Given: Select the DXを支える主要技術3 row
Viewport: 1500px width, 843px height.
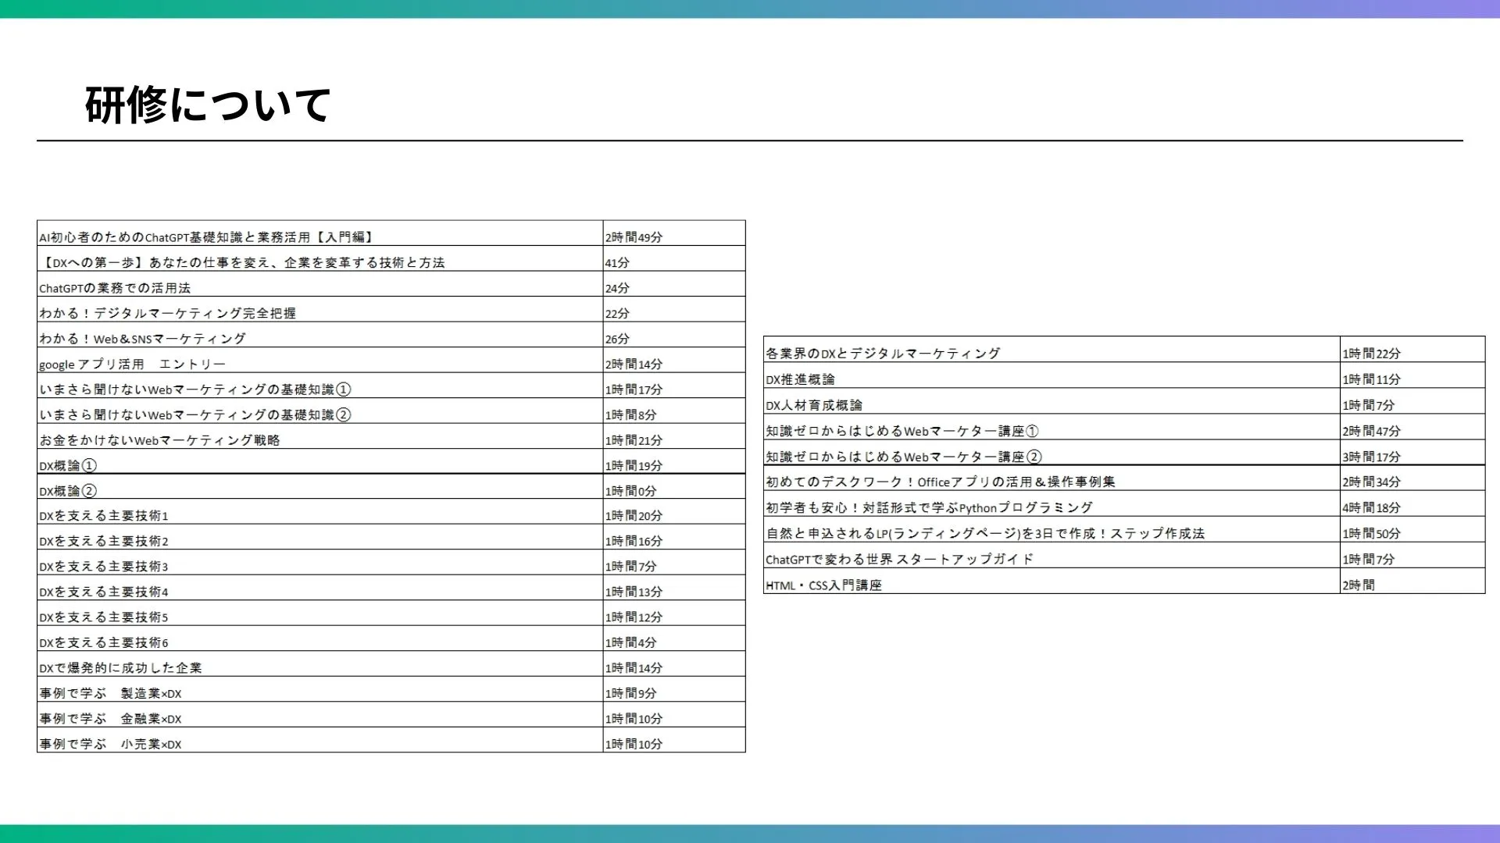Looking at the screenshot, I should coord(104,567).
